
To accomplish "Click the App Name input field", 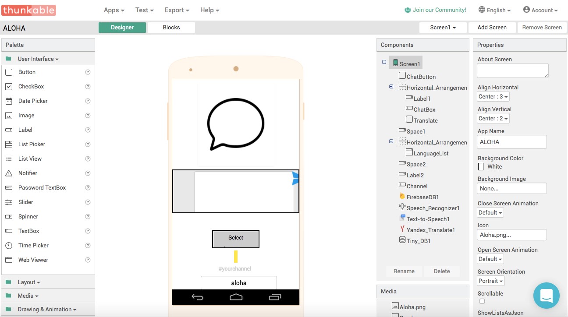I will pos(511,142).
